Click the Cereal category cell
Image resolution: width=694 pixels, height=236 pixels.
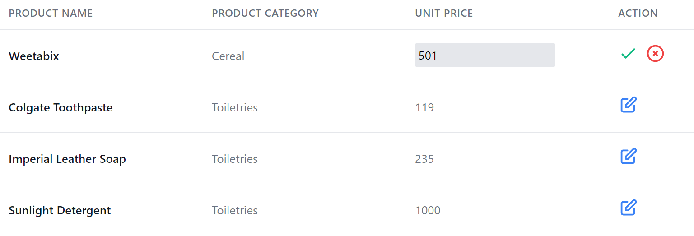pos(228,56)
